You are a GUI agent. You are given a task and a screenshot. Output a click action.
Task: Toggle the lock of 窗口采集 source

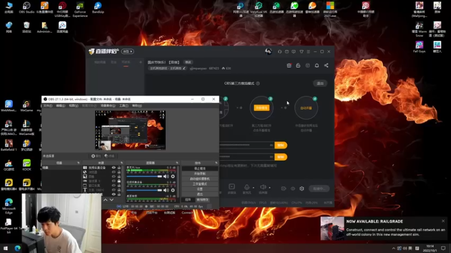click(x=119, y=186)
